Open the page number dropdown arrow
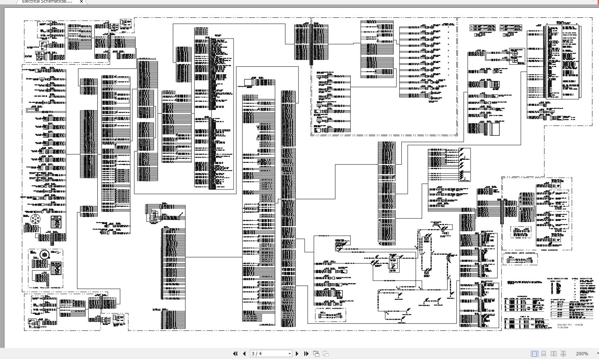Screen dimensions: 599x359 click(x=290, y=354)
